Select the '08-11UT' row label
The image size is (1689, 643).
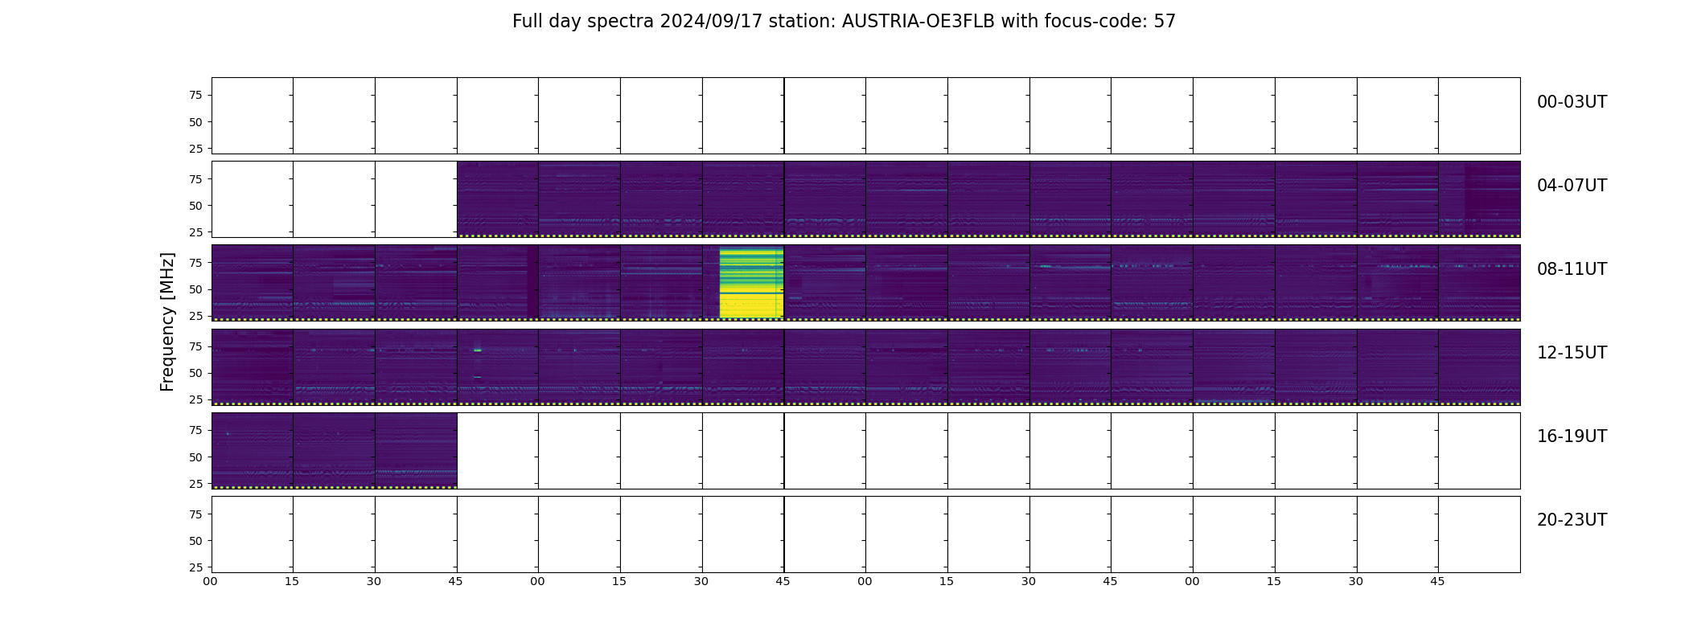pos(1572,269)
